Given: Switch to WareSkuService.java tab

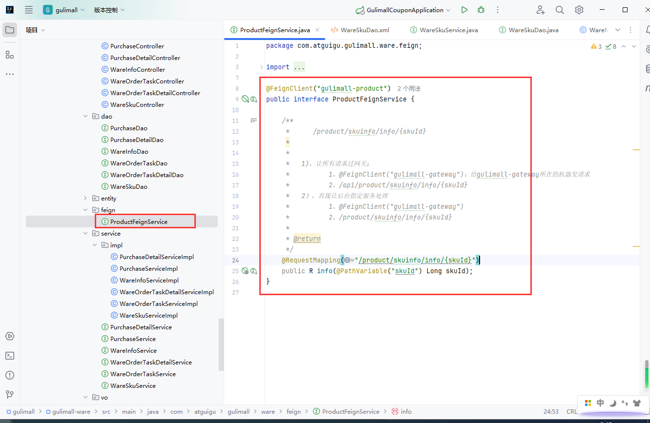Looking at the screenshot, I should pos(444,30).
